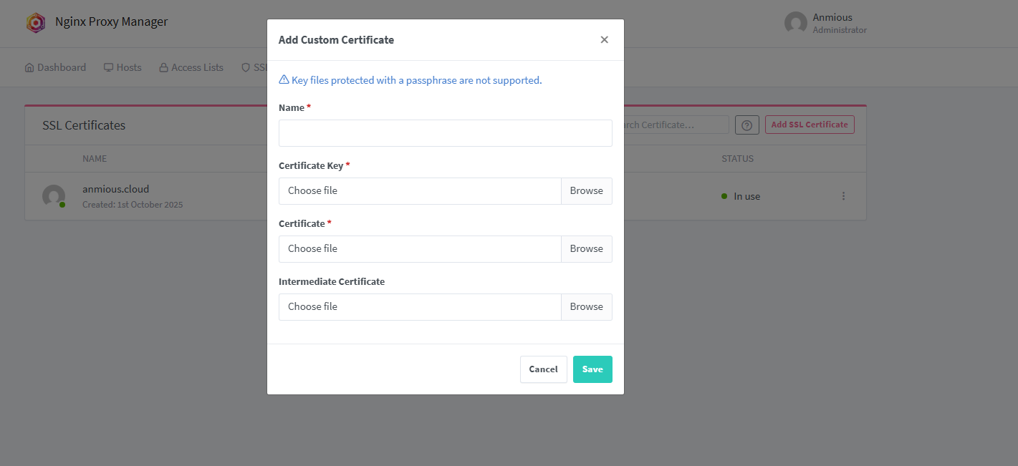Click the Hosts monitor icon
Viewport: 1018px width, 466px height.
pyautogui.click(x=107, y=67)
